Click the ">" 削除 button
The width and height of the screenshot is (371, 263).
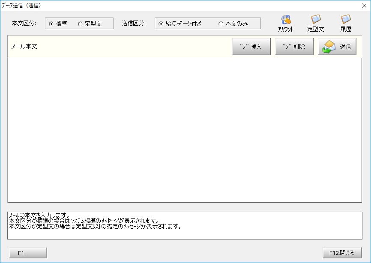coord(294,47)
